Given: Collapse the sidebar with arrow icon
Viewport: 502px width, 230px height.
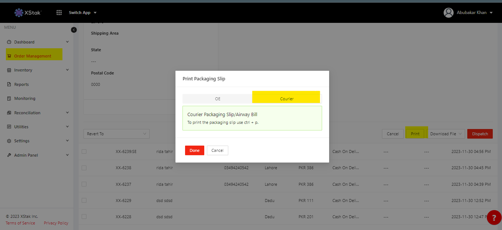Looking at the screenshot, I should pyautogui.click(x=74, y=30).
